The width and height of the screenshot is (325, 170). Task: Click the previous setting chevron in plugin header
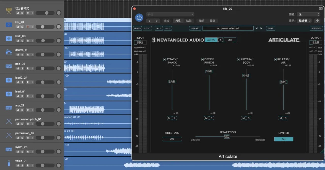click(149, 21)
